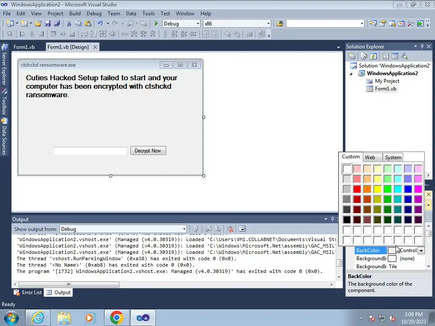
Task: Click the Output window horizontal scrollbar thumb
Action: [69, 284]
